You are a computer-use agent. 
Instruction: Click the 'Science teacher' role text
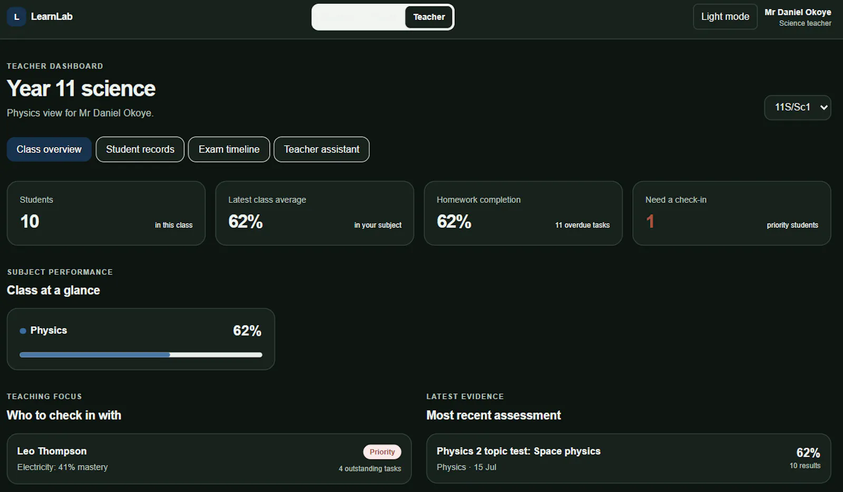[x=805, y=23]
